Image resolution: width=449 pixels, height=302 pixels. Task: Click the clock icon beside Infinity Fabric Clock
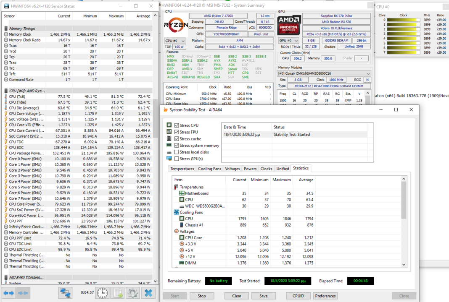[x=6, y=226]
